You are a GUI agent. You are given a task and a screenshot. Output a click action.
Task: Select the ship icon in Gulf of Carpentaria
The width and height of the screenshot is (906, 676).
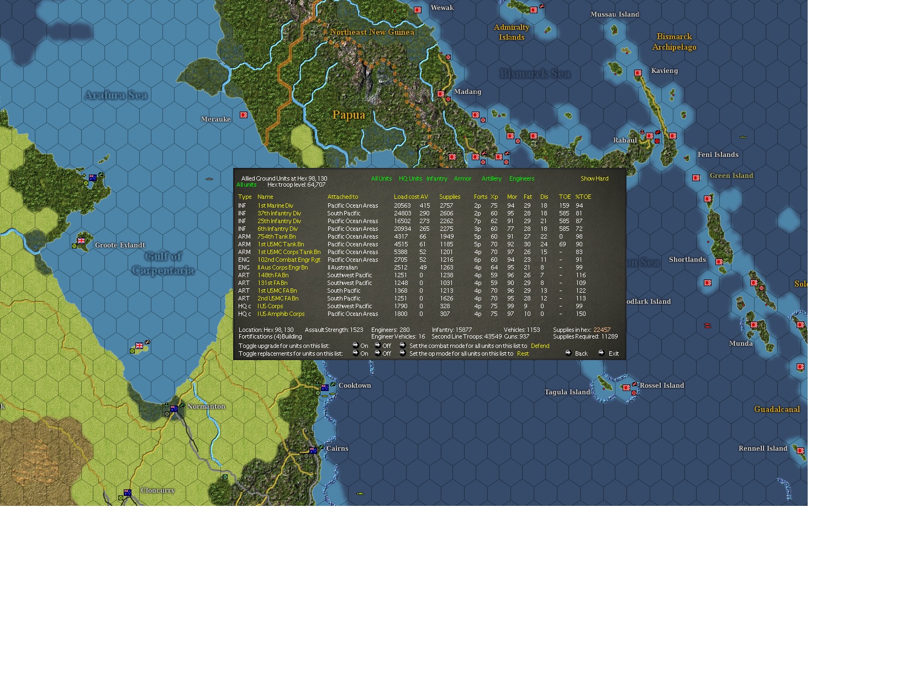point(209,179)
